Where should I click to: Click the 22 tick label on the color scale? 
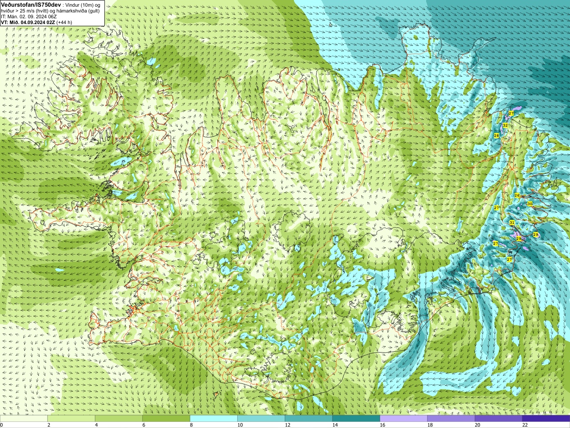(525, 425)
